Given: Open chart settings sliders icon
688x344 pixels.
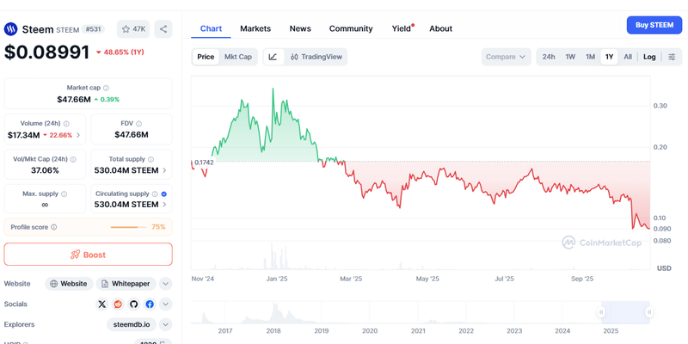Looking at the screenshot, I should [672, 57].
